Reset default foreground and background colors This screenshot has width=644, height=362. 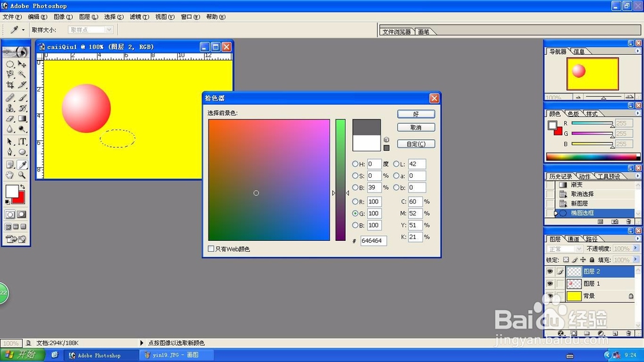coord(7,202)
